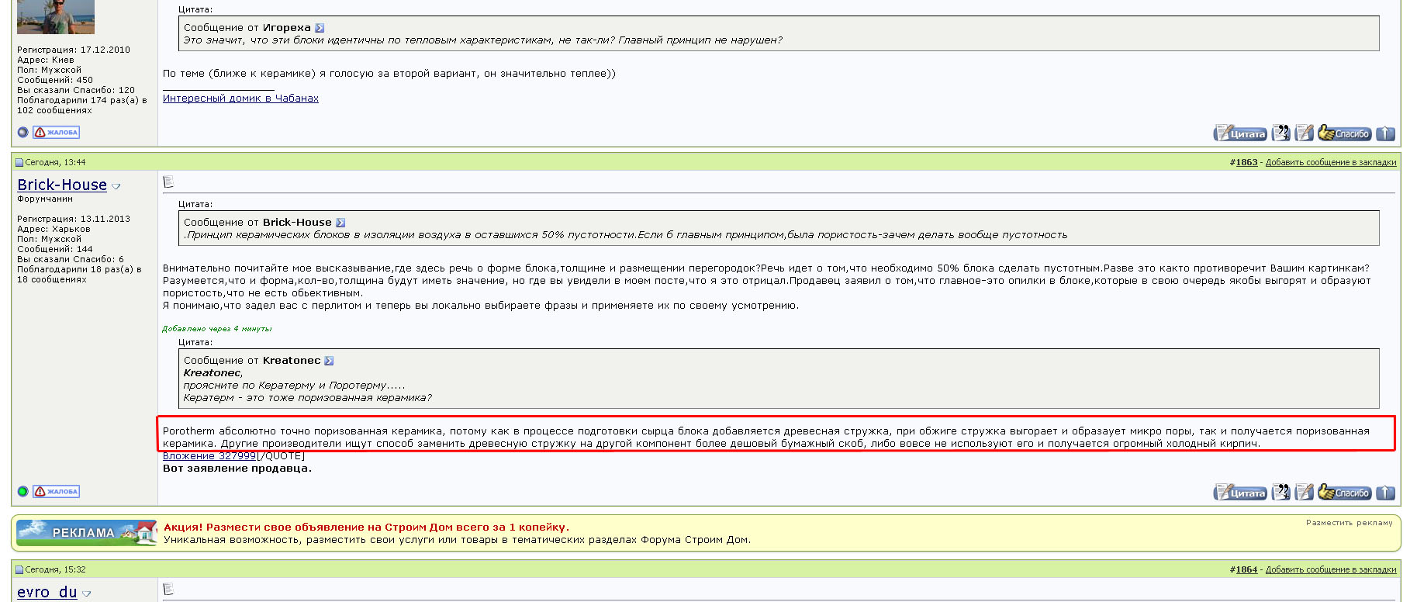Click post status icon beside Сегодня, 13:44
The height and width of the screenshot is (602, 1410).
click(x=19, y=163)
